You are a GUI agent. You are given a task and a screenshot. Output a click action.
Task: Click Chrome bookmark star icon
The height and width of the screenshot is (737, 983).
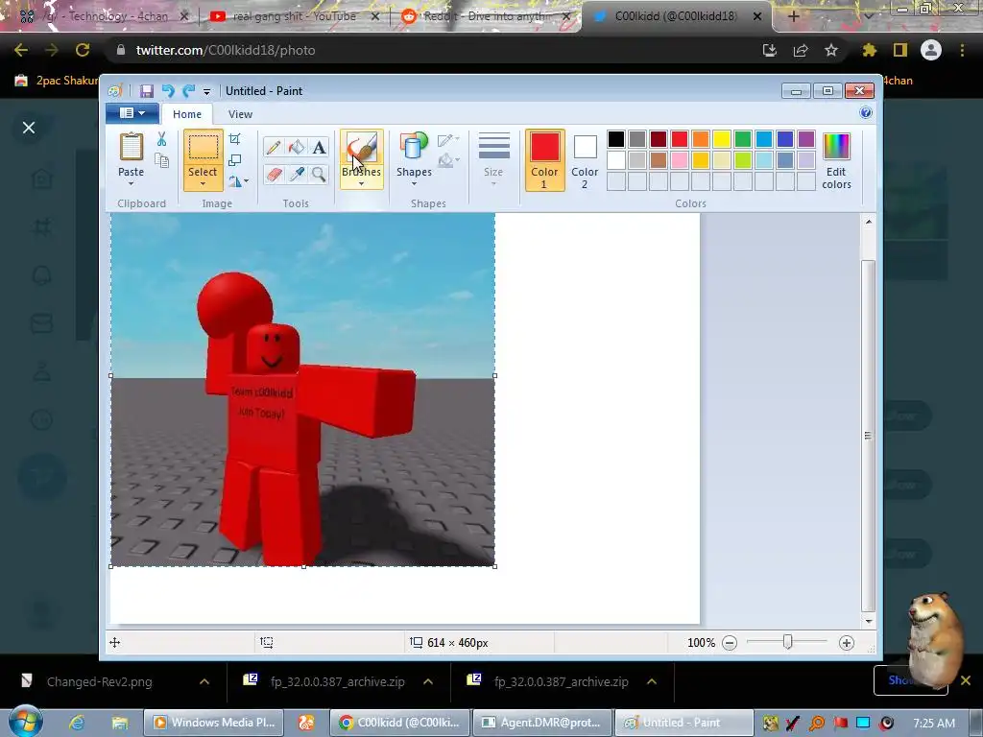(x=830, y=50)
